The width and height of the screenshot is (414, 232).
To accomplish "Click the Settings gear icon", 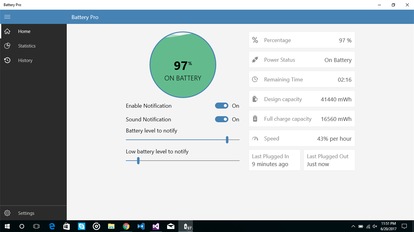I will (7, 213).
